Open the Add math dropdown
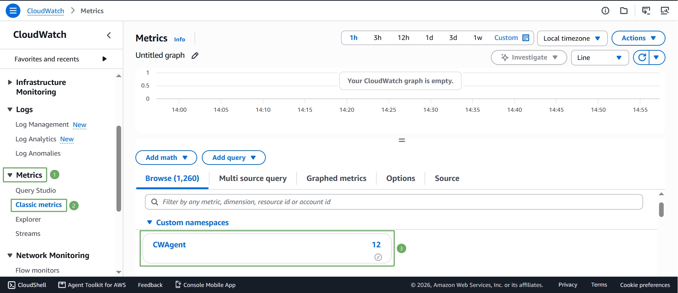This screenshot has height=293, width=678. click(166, 157)
